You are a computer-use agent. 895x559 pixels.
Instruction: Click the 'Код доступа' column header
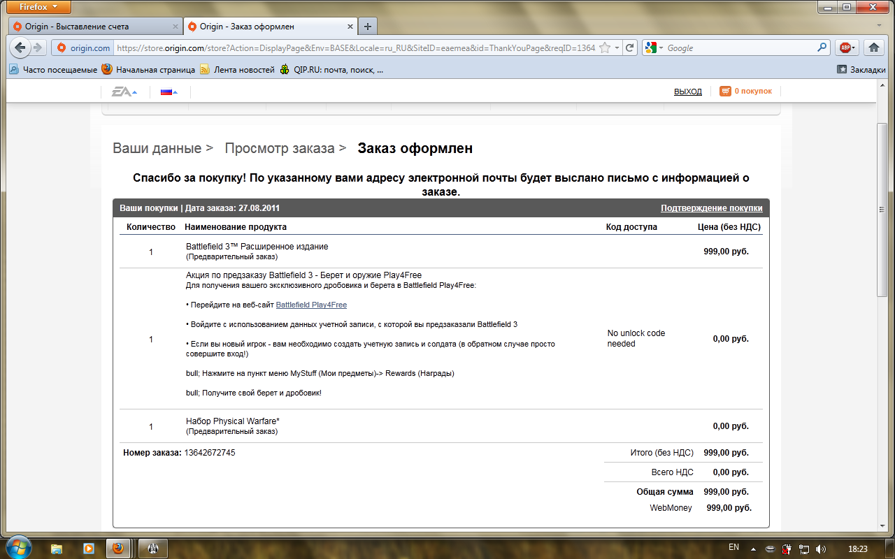[x=631, y=227]
